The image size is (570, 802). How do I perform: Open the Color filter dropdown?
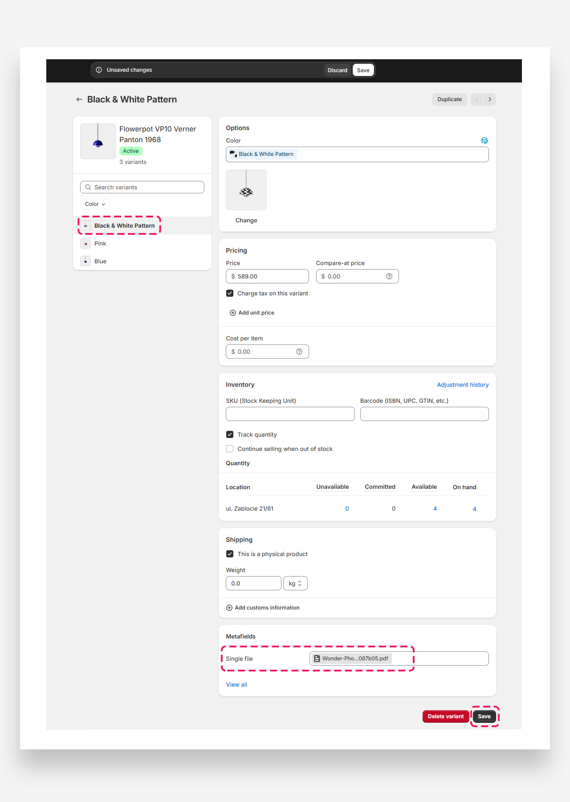click(x=95, y=204)
